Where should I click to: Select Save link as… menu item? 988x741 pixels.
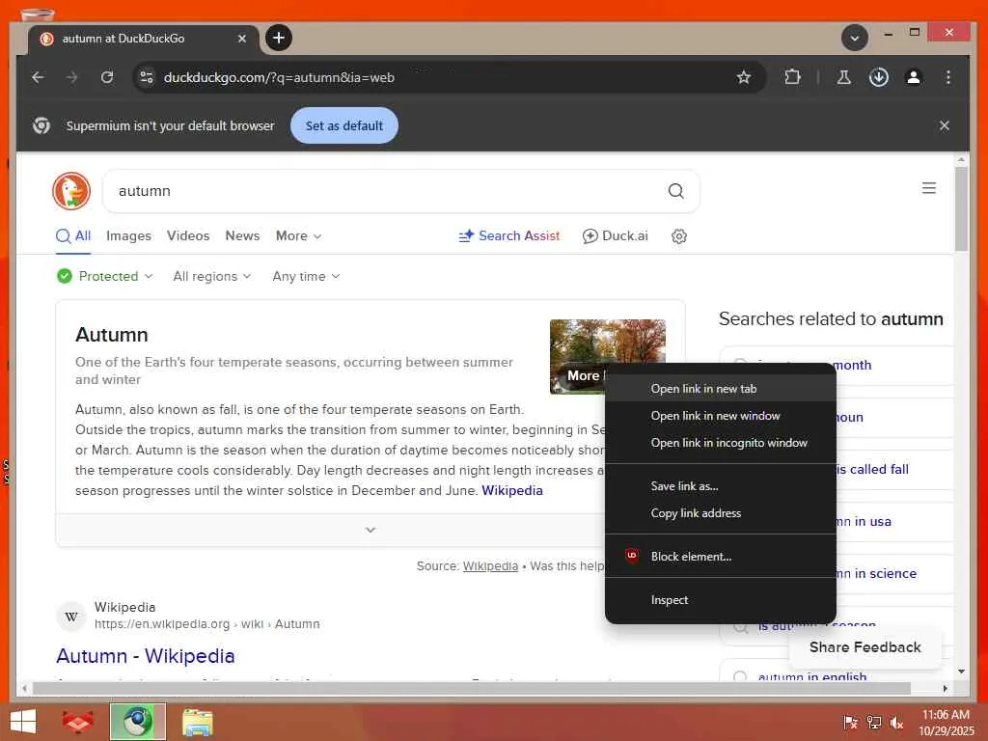(x=720, y=486)
